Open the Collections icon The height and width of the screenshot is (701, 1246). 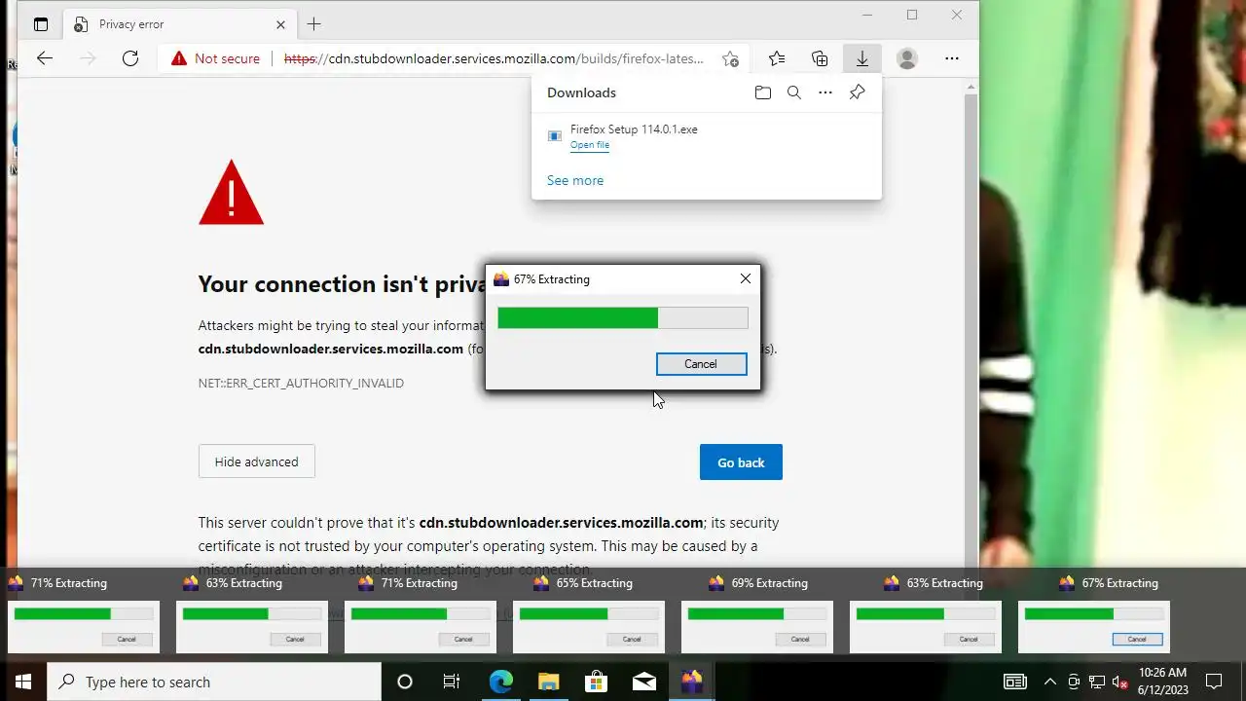(x=820, y=58)
